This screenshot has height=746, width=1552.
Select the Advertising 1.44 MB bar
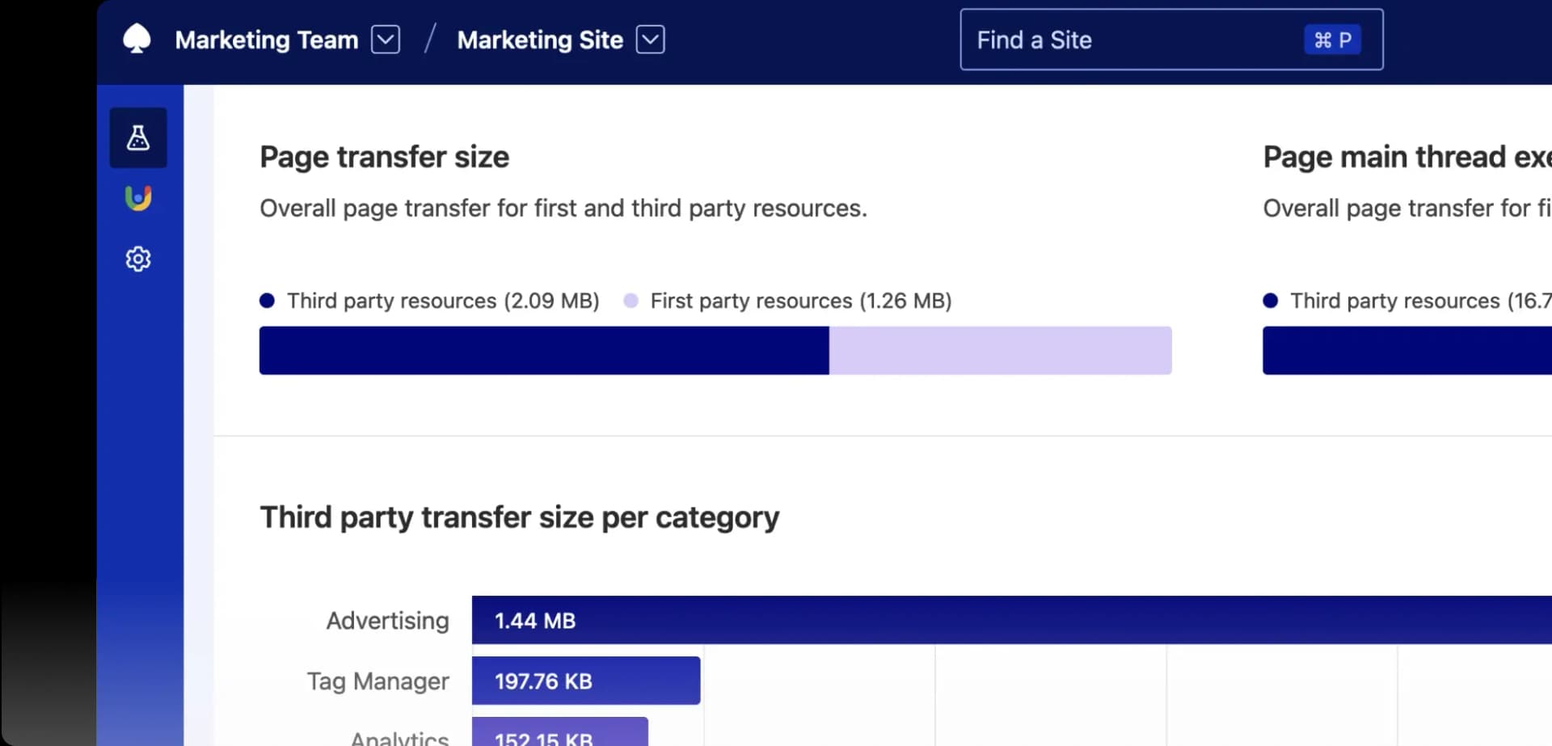click(1010, 620)
